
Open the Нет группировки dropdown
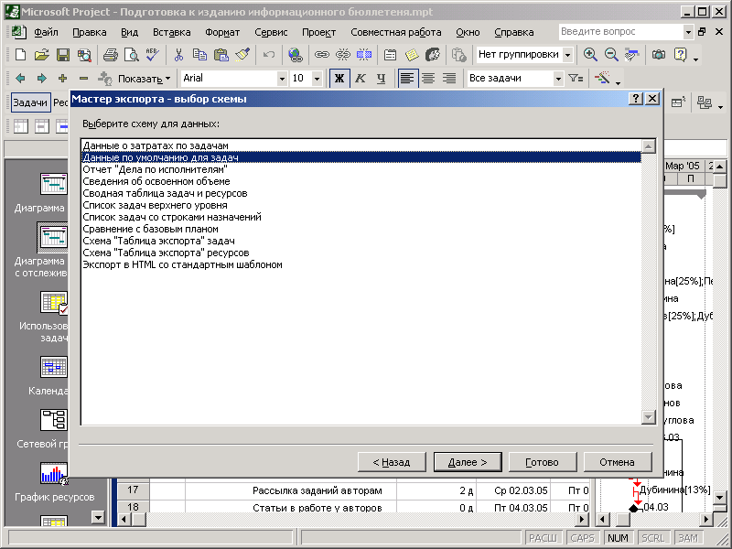(x=567, y=55)
